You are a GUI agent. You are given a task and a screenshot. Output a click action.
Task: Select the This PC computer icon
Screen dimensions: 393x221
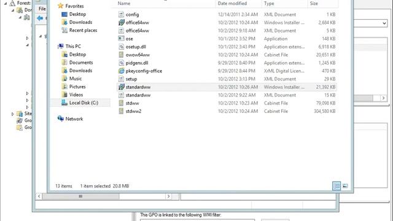60,46
